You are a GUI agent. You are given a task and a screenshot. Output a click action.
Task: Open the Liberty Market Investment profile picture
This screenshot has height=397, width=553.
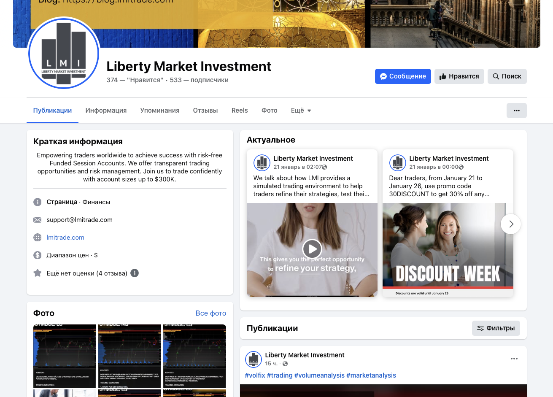click(x=64, y=54)
